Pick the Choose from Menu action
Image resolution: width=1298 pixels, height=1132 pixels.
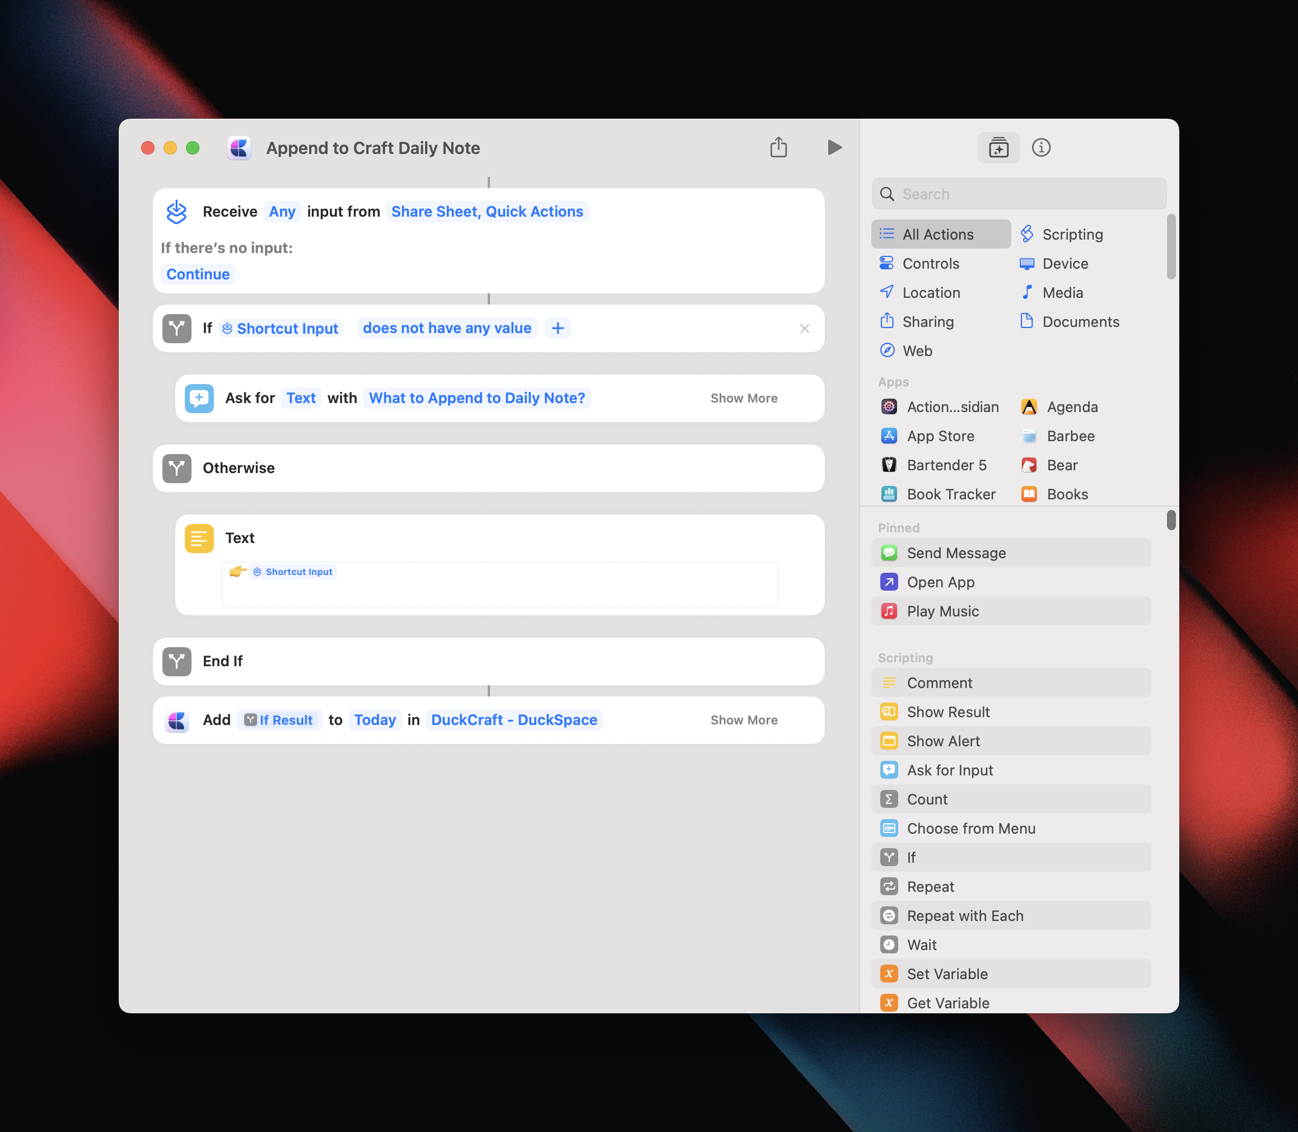tap(1011, 828)
